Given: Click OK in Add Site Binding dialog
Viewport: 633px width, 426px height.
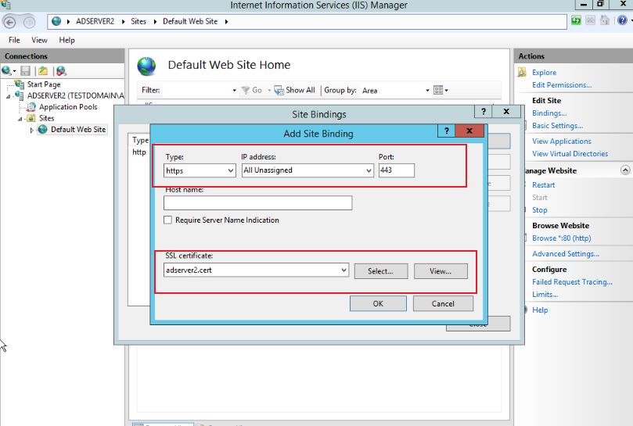Looking at the screenshot, I should (378, 304).
